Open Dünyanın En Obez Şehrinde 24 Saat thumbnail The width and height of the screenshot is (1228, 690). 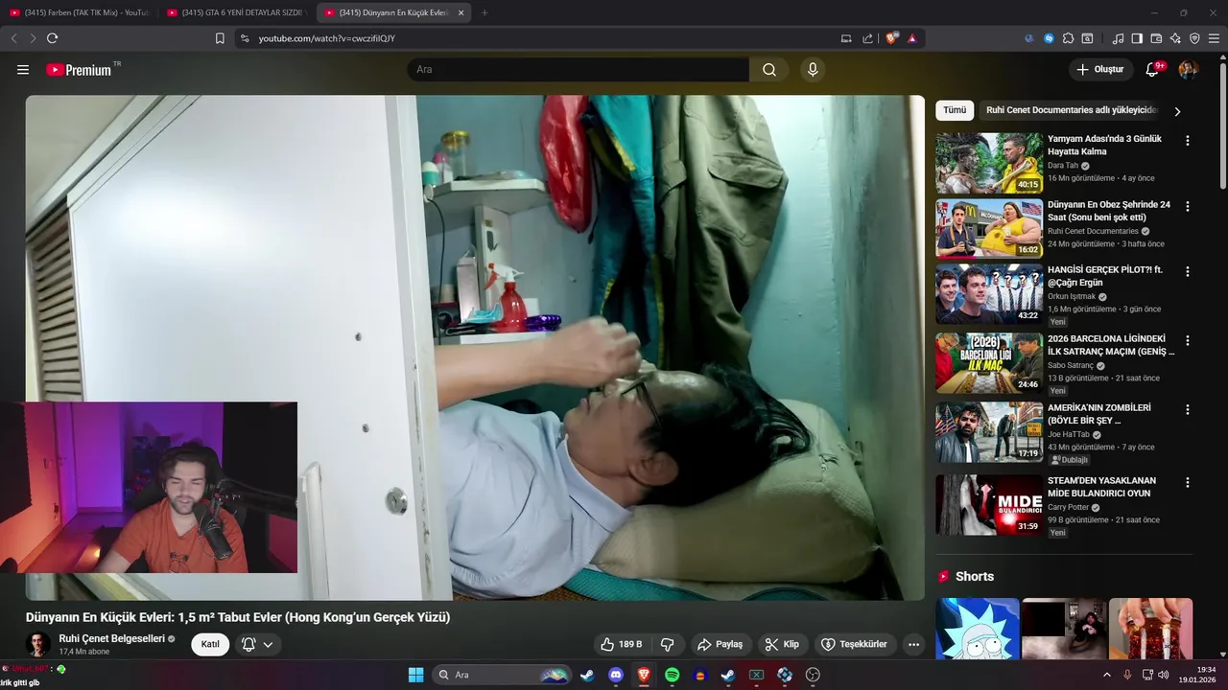click(x=989, y=229)
